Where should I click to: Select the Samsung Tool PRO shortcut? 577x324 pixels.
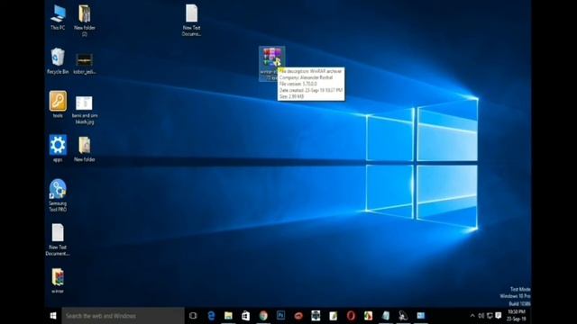58,195
